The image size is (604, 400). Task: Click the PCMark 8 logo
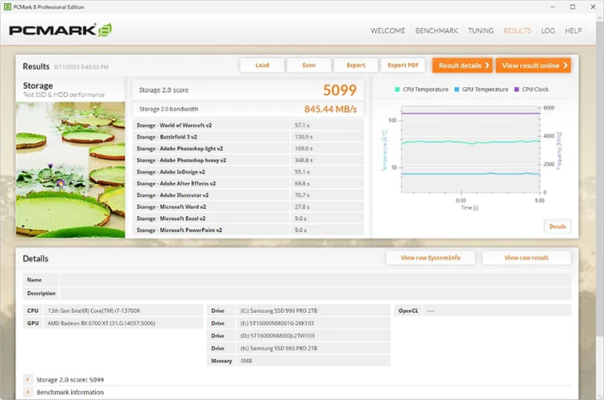click(x=60, y=30)
